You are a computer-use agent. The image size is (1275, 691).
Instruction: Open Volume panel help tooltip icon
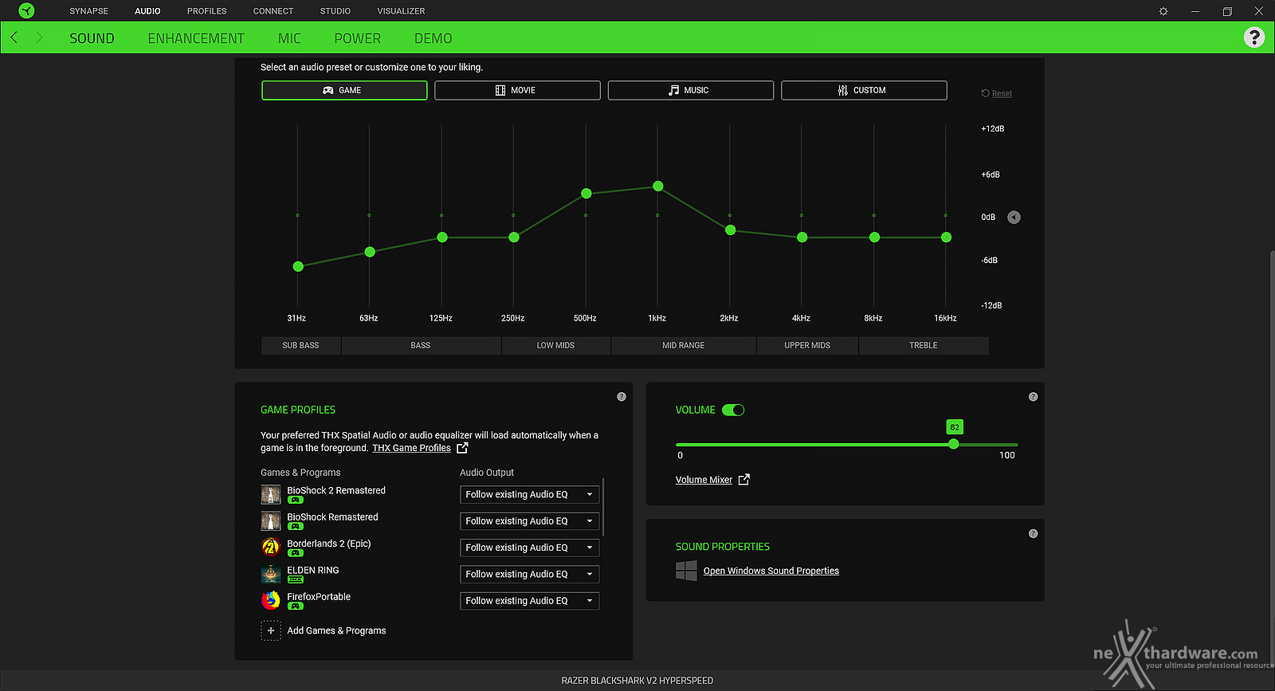coord(1033,397)
